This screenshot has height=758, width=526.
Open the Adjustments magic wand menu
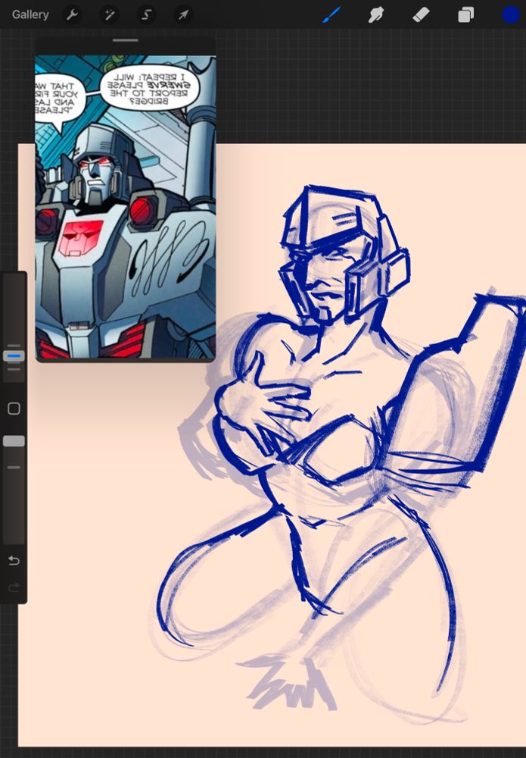point(109,15)
